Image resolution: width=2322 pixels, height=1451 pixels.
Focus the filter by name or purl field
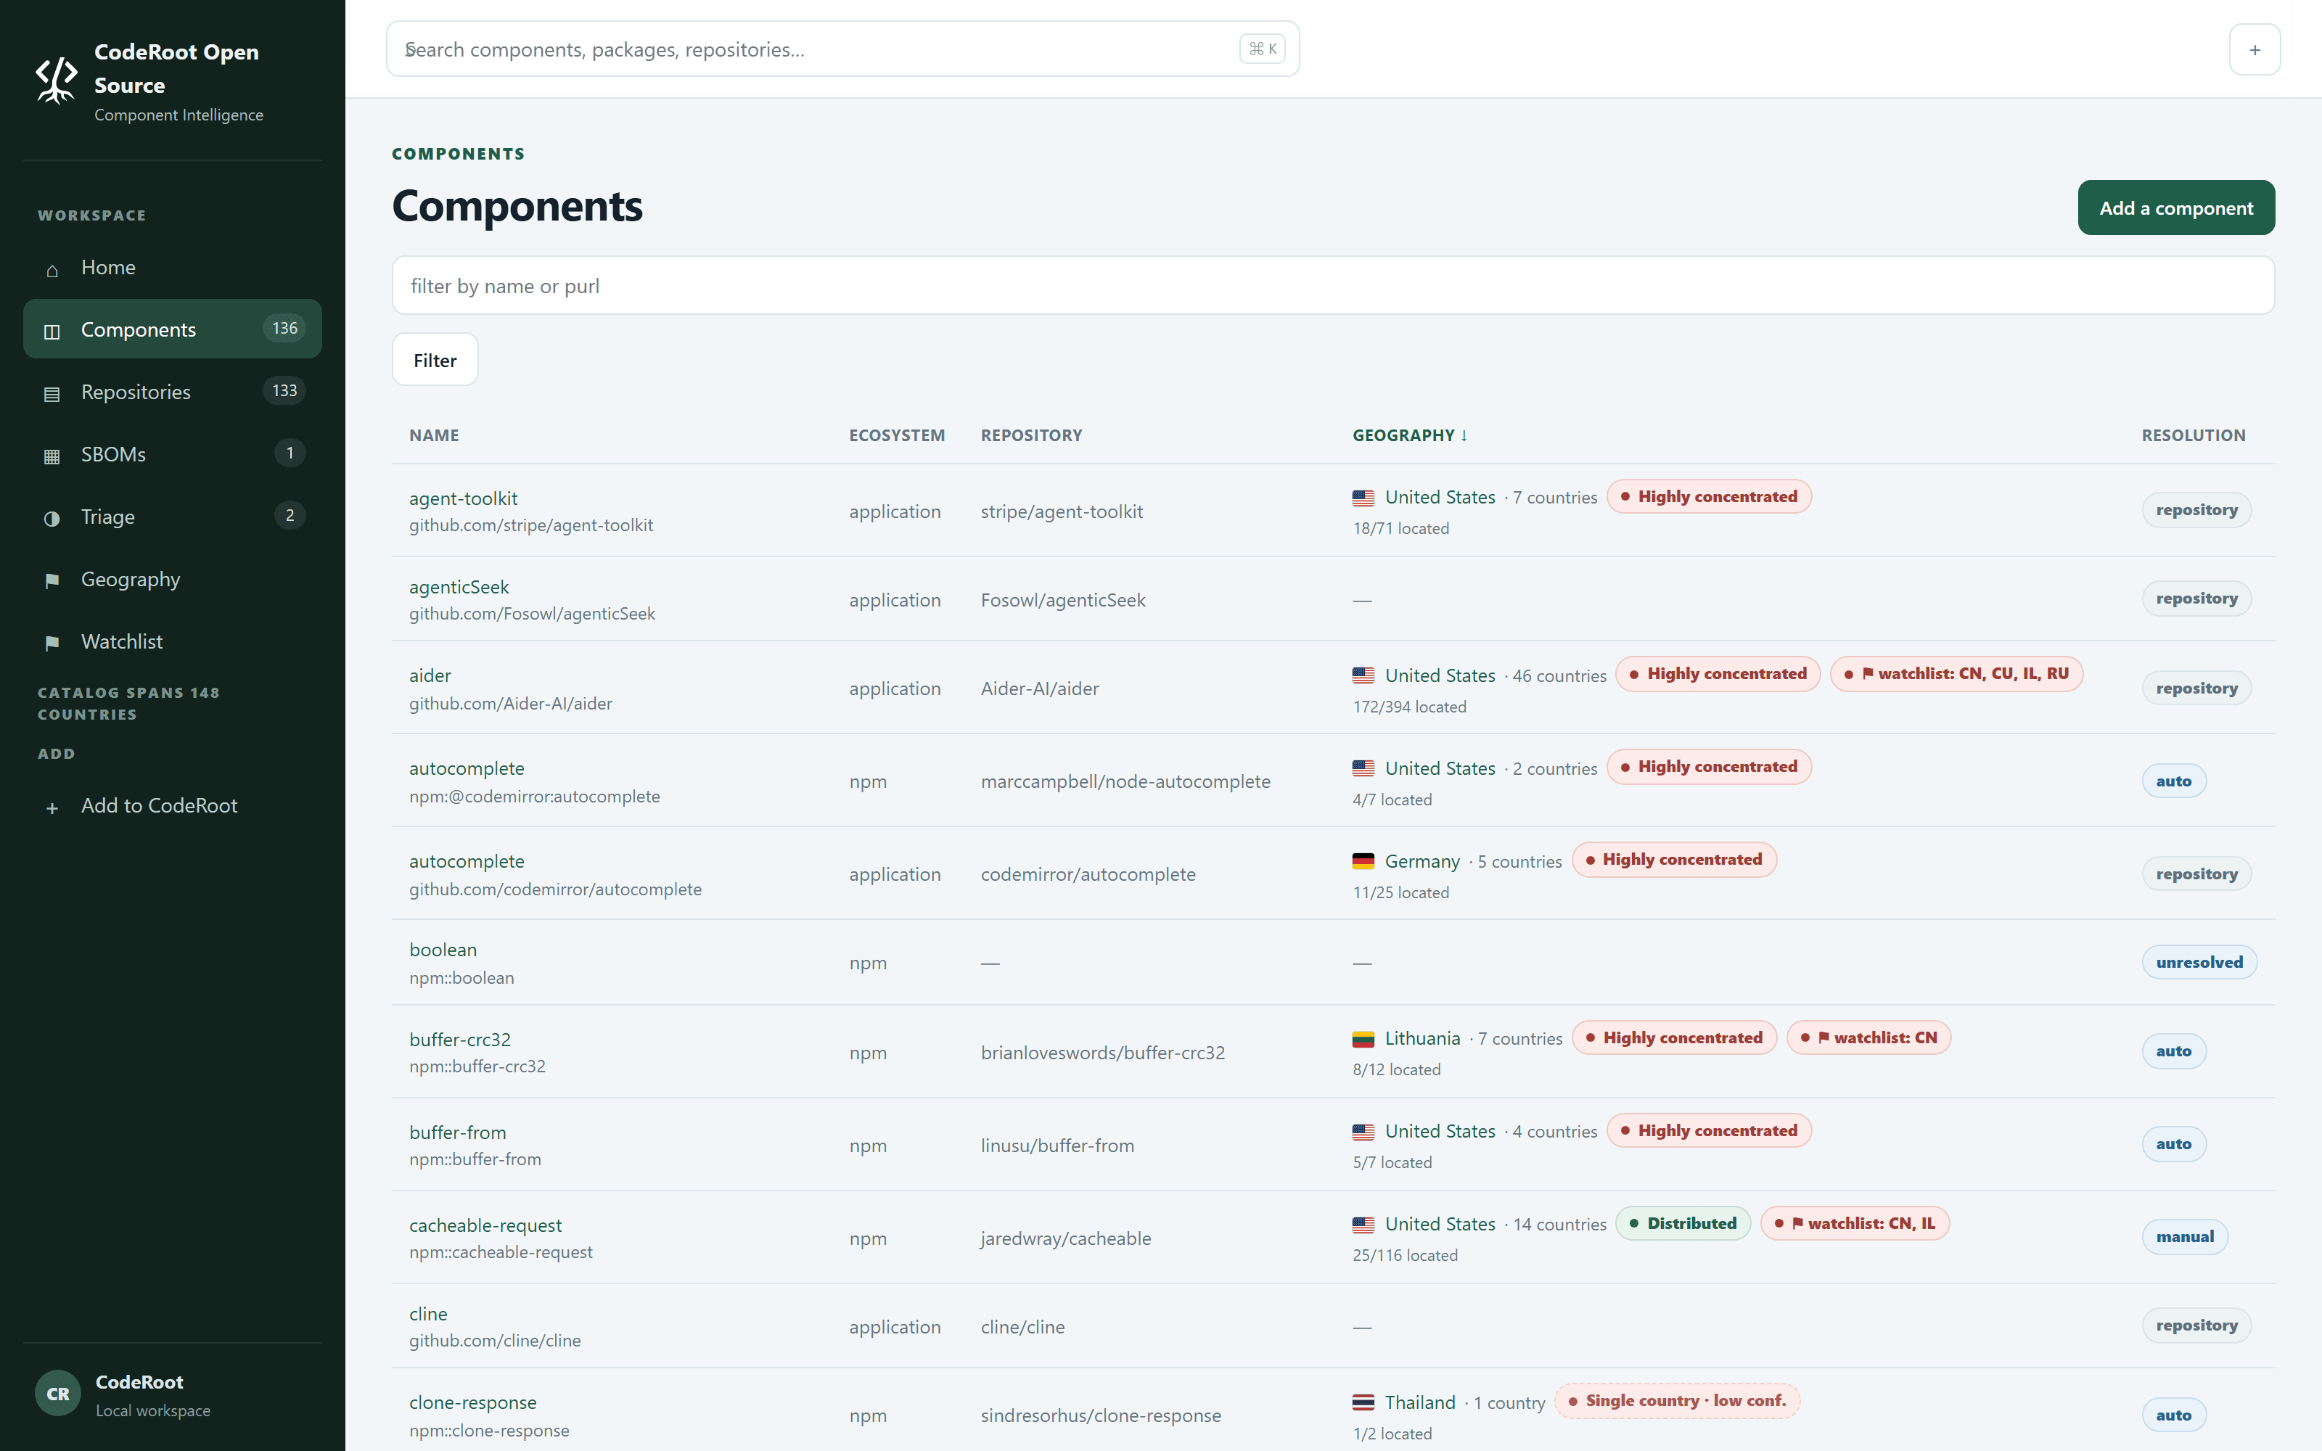click(x=1333, y=285)
